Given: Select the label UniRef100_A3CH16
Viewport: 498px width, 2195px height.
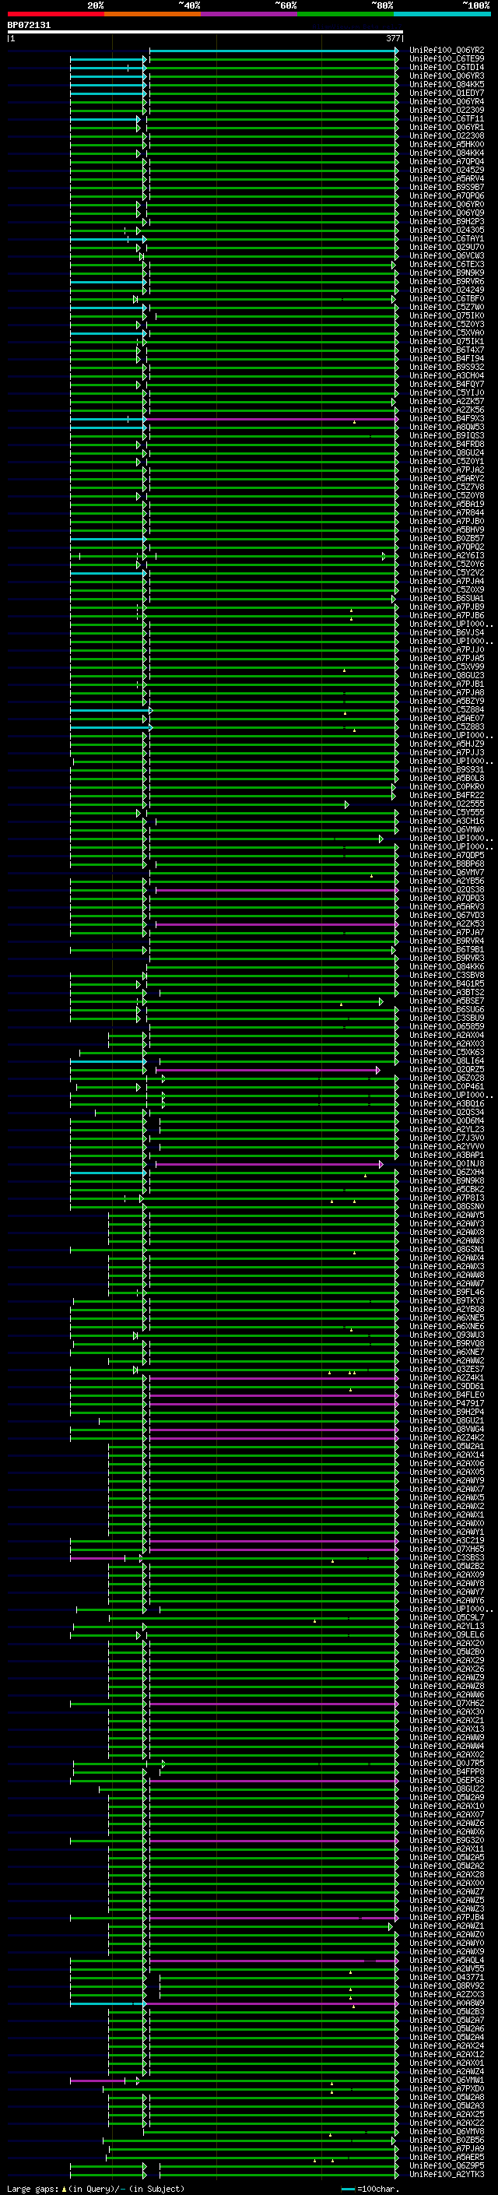Looking at the screenshot, I should [x=446, y=821].
